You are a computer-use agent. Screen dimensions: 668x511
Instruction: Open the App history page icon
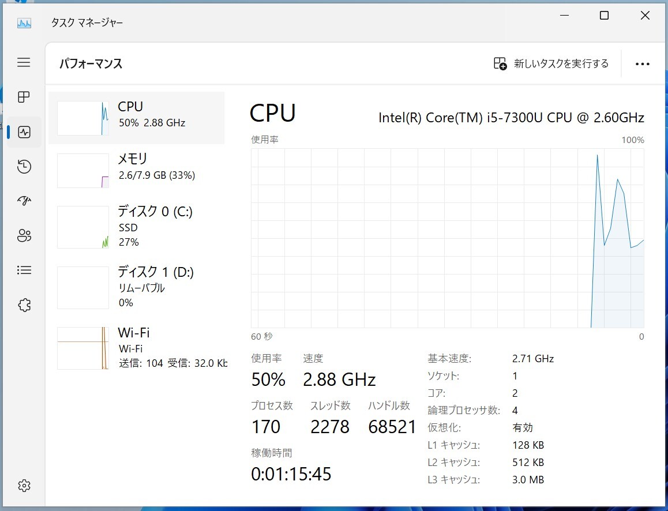24,167
